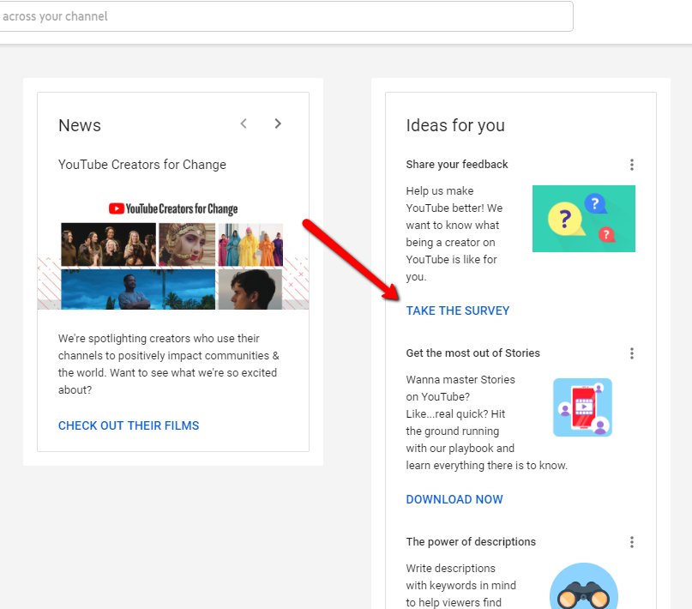Go to next News item arrow
Image resolution: width=692 pixels, height=609 pixels.
point(278,124)
